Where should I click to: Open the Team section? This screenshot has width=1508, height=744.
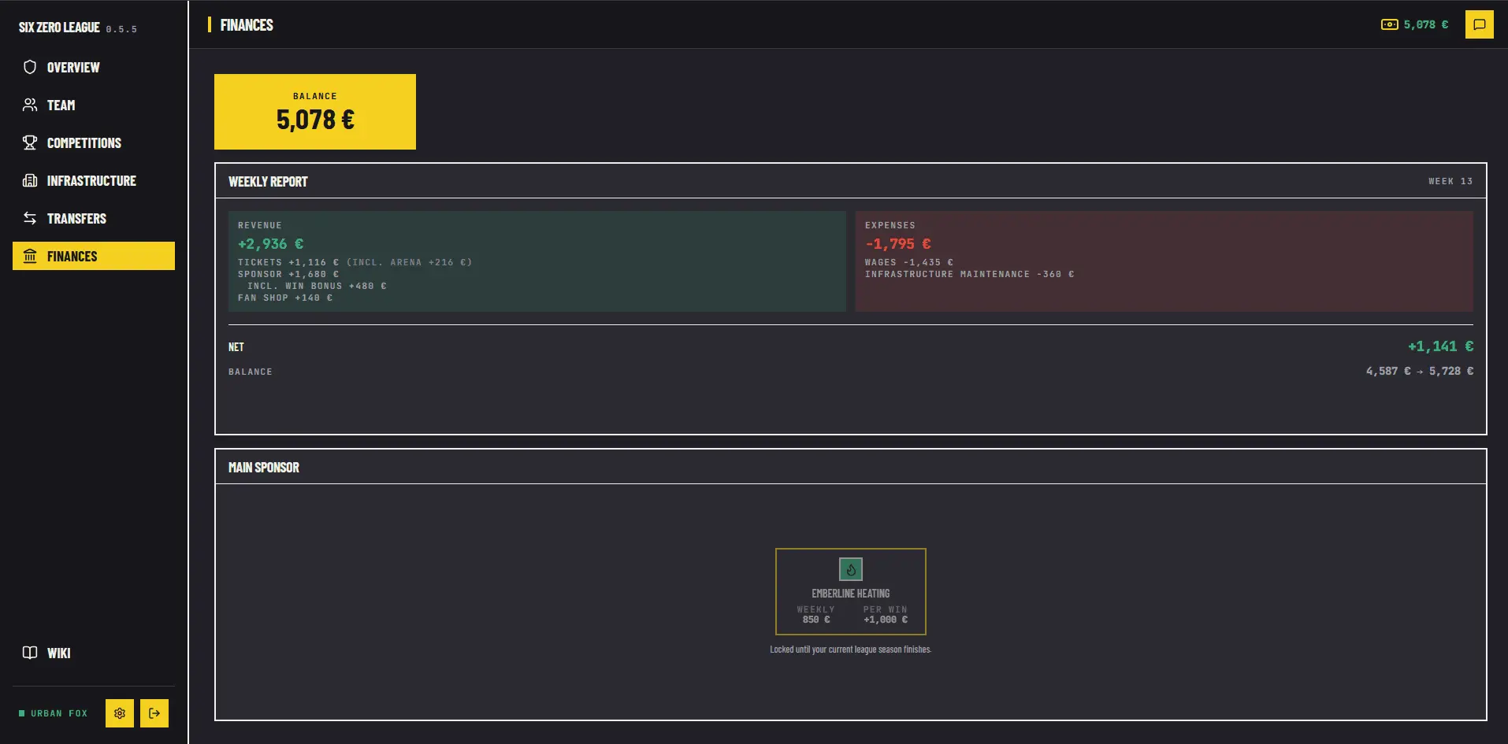click(94, 105)
